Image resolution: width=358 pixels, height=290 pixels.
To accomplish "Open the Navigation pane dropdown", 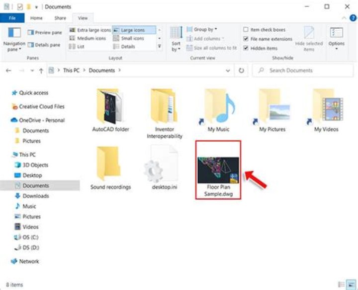I will click(x=14, y=39).
